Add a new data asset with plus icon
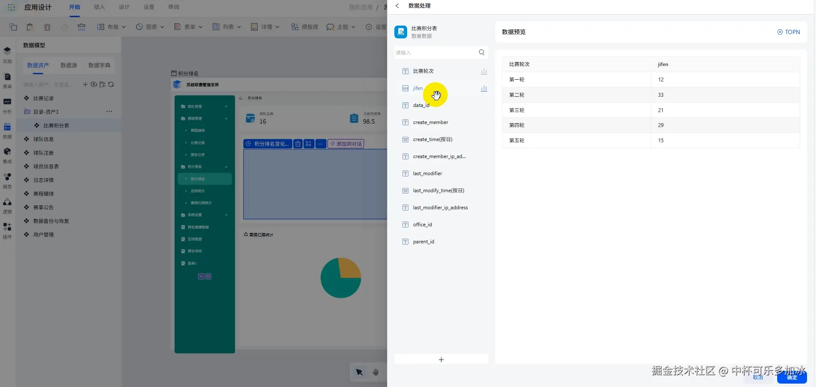The width and height of the screenshot is (816, 387). pos(85,84)
